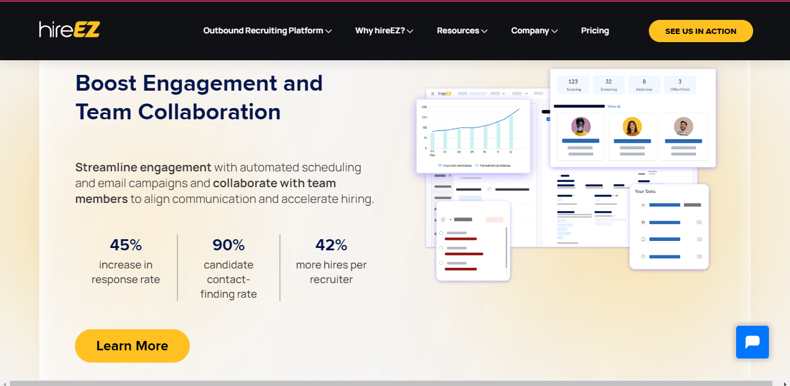Click the View all link in the pipeline card
The image size is (790, 386).
pyautogui.click(x=613, y=106)
